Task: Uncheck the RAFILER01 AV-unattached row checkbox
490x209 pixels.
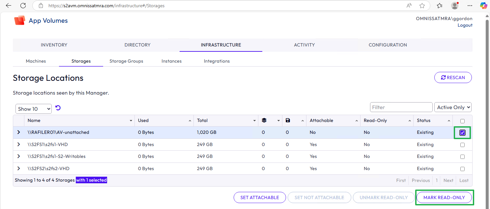Action: click(x=462, y=133)
